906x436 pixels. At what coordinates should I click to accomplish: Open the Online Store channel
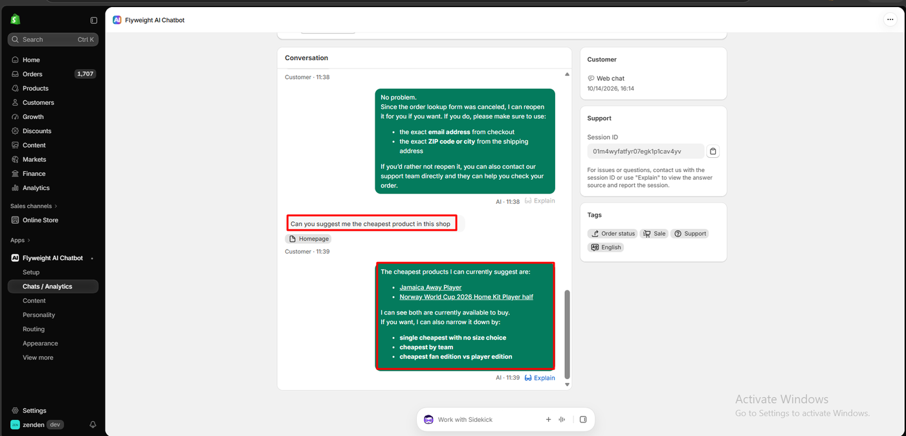click(53, 220)
